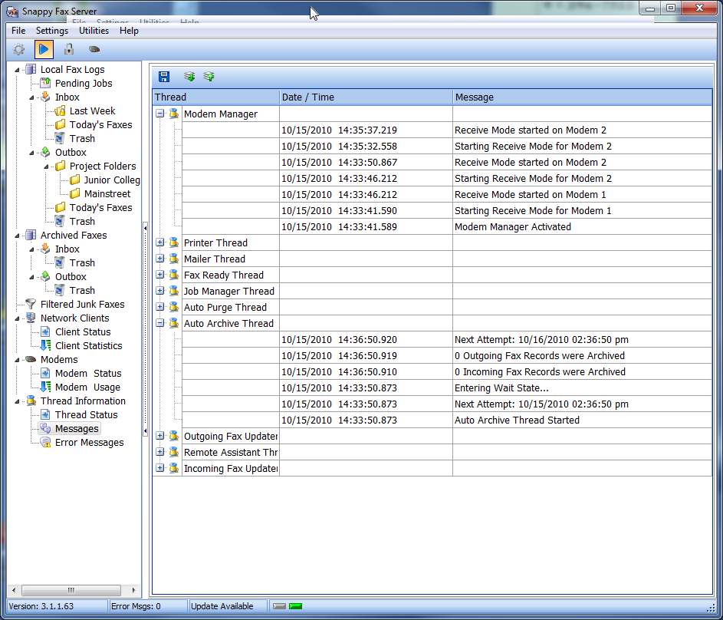723x620 pixels.
Task: Click the Pending Jobs calendar icon
Action: click(x=45, y=83)
